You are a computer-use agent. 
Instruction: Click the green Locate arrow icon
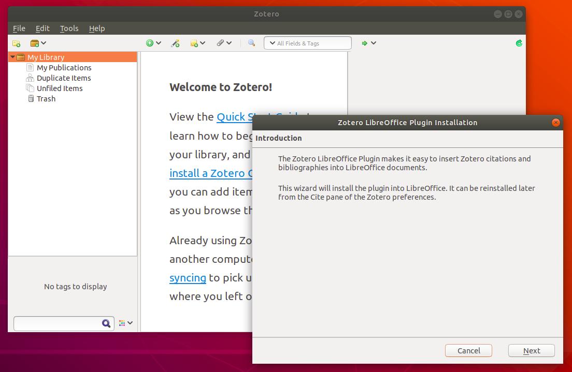click(364, 43)
